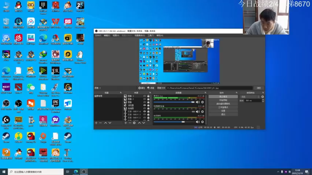The image size is (312, 175).
Task: Launch WPS Office desktop shortcut
Action: coord(55,23)
